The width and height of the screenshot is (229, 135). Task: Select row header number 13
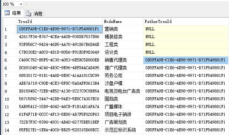pos(10,122)
